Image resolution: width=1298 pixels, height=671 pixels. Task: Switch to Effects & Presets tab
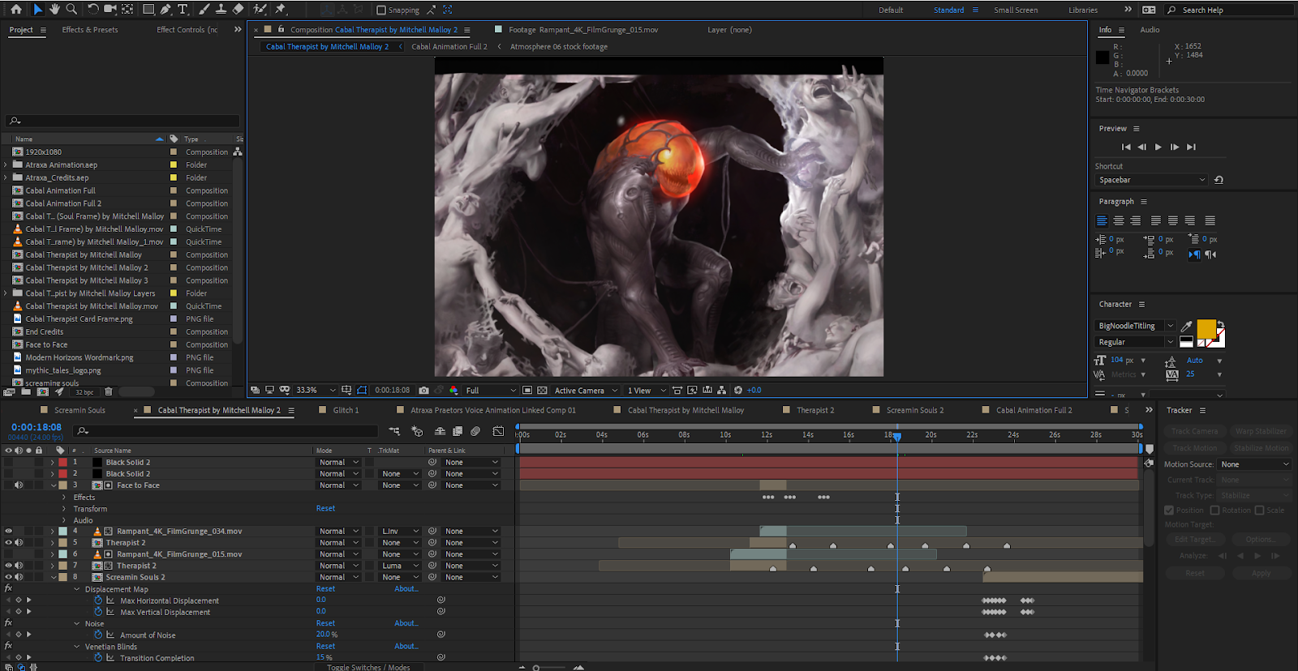[x=90, y=30]
